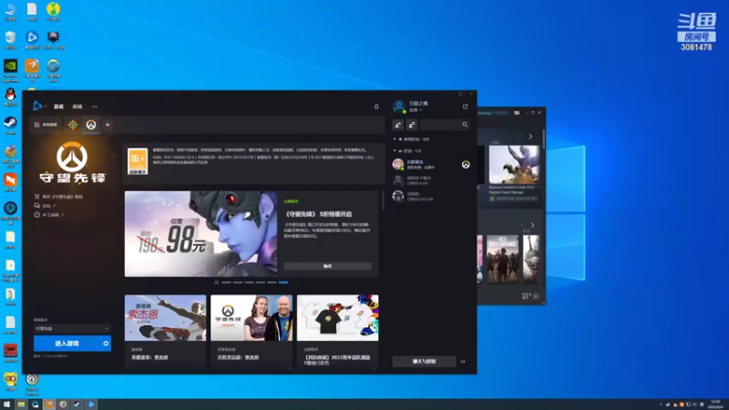Click the search magnifier icon
Viewport: 729px width, 410px height.
[465, 125]
